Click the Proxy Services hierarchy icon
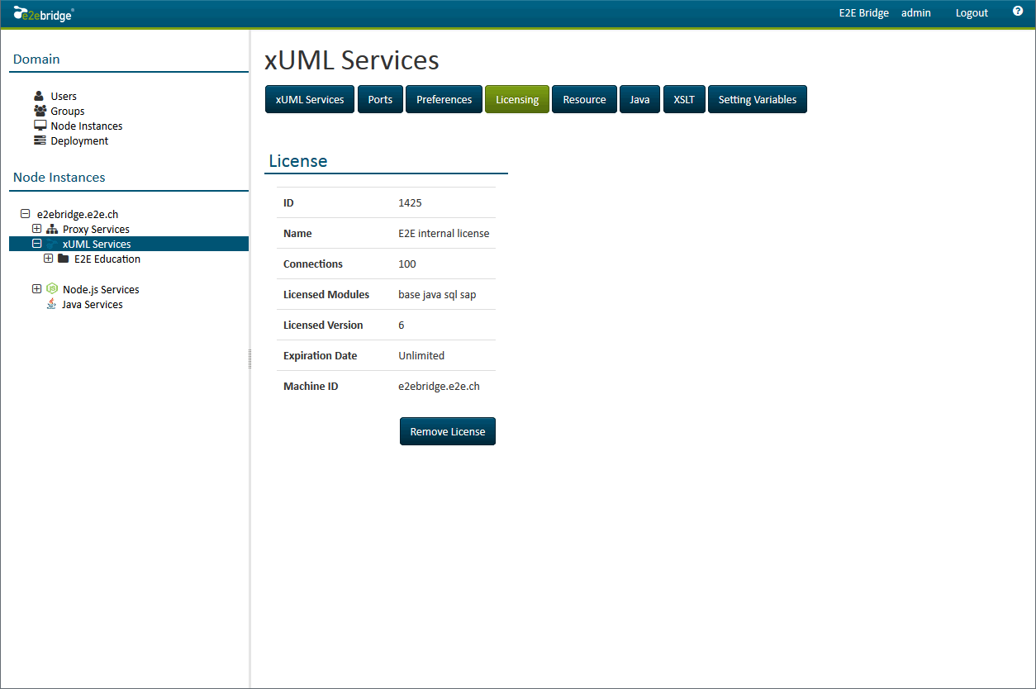The width and height of the screenshot is (1036, 689). pyautogui.click(x=52, y=229)
